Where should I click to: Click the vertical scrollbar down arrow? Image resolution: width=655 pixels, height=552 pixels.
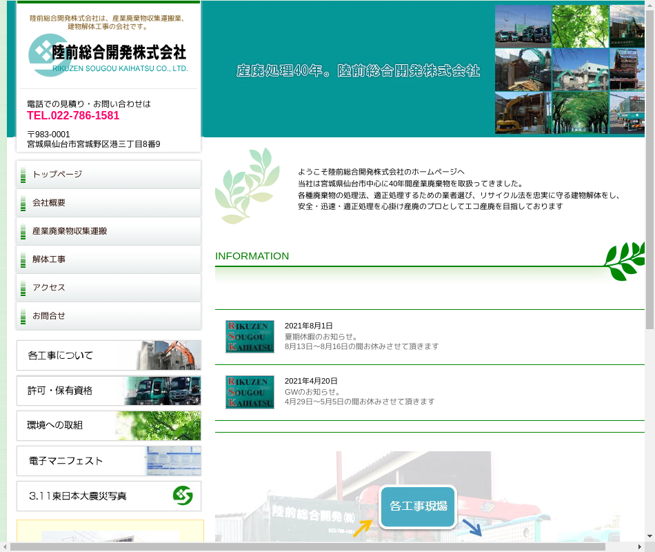coord(649,536)
